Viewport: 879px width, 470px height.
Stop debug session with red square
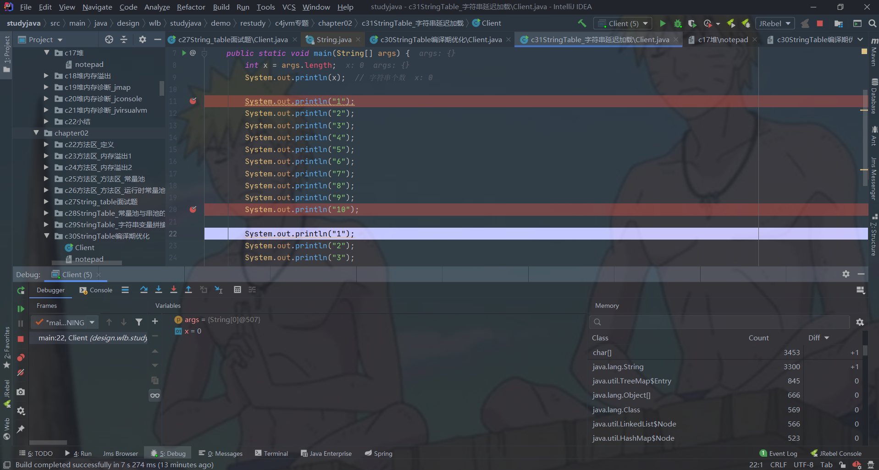[21, 339]
